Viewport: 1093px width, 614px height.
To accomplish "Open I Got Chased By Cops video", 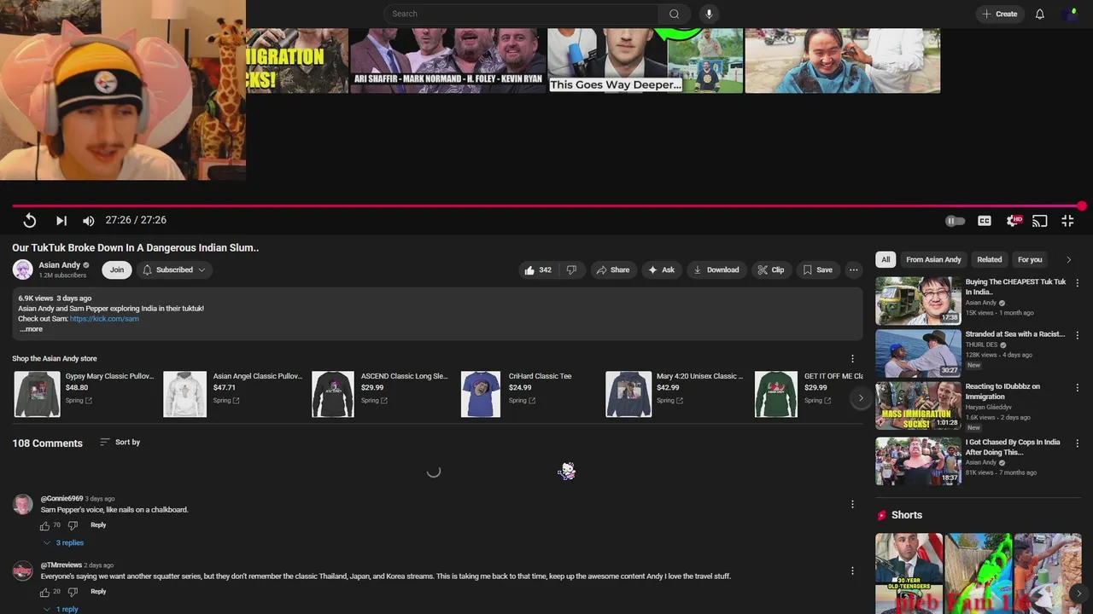I will [918, 461].
